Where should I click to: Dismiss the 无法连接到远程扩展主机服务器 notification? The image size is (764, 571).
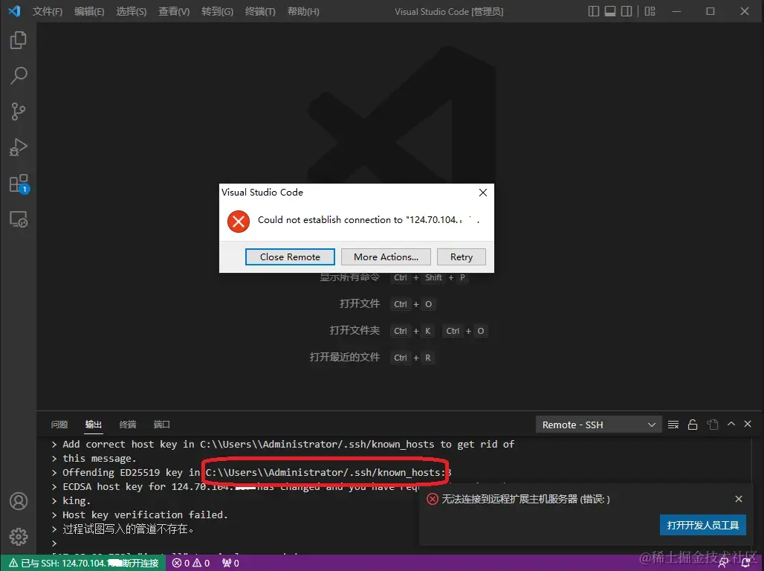(x=739, y=499)
